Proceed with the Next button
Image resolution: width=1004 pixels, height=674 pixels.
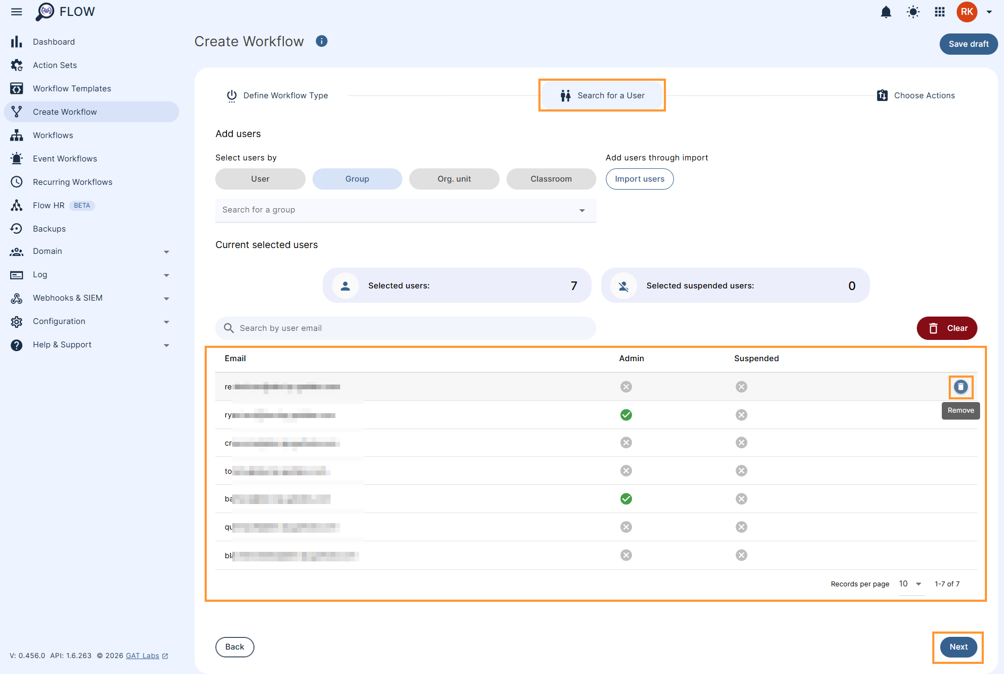click(958, 647)
